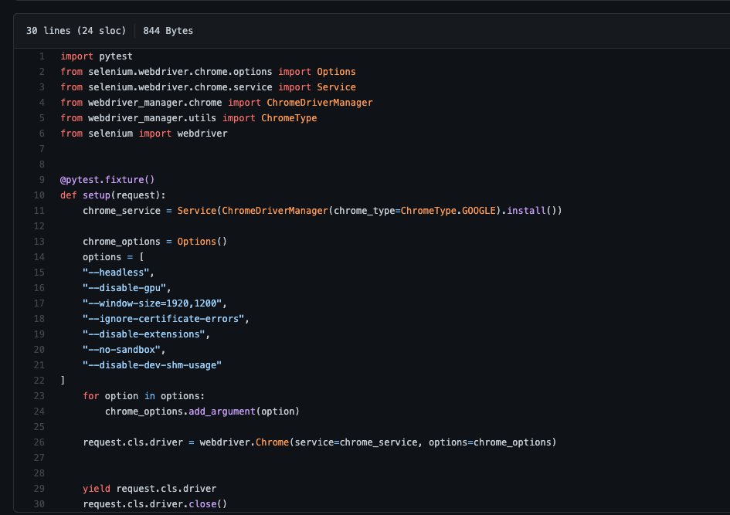Click the 30 lines (24 sloc) label

(x=76, y=30)
